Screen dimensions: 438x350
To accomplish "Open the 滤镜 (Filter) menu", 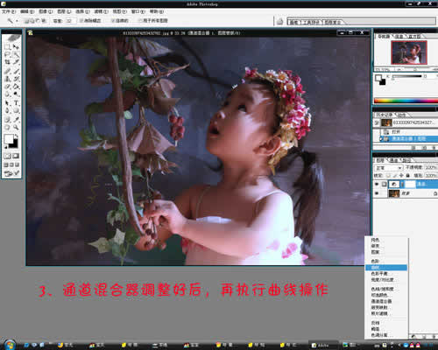I will pos(101,11).
